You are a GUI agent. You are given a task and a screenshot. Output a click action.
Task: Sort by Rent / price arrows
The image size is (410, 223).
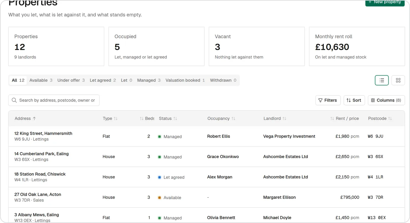pos(332,119)
